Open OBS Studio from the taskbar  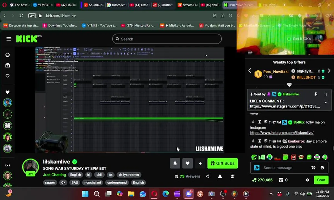point(223,194)
